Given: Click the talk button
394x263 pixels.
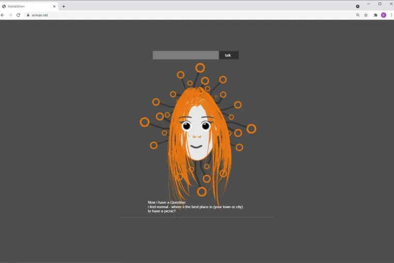Looking at the screenshot, I should coord(229,55).
